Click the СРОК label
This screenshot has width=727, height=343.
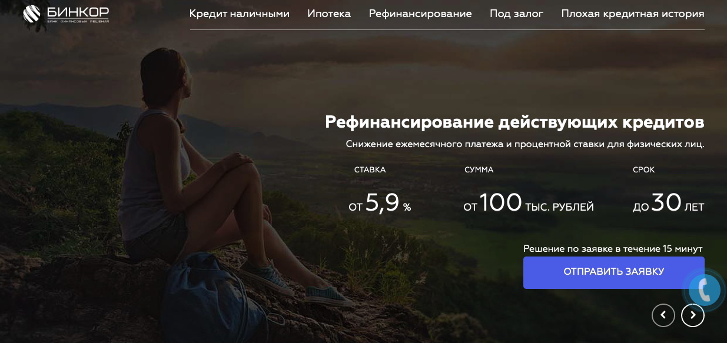644,170
